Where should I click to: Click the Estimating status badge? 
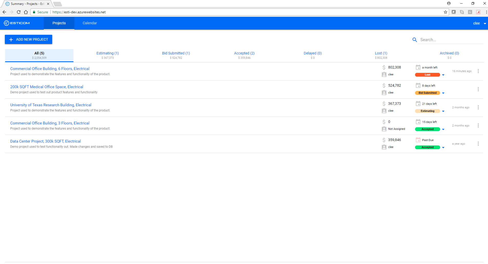click(x=427, y=111)
